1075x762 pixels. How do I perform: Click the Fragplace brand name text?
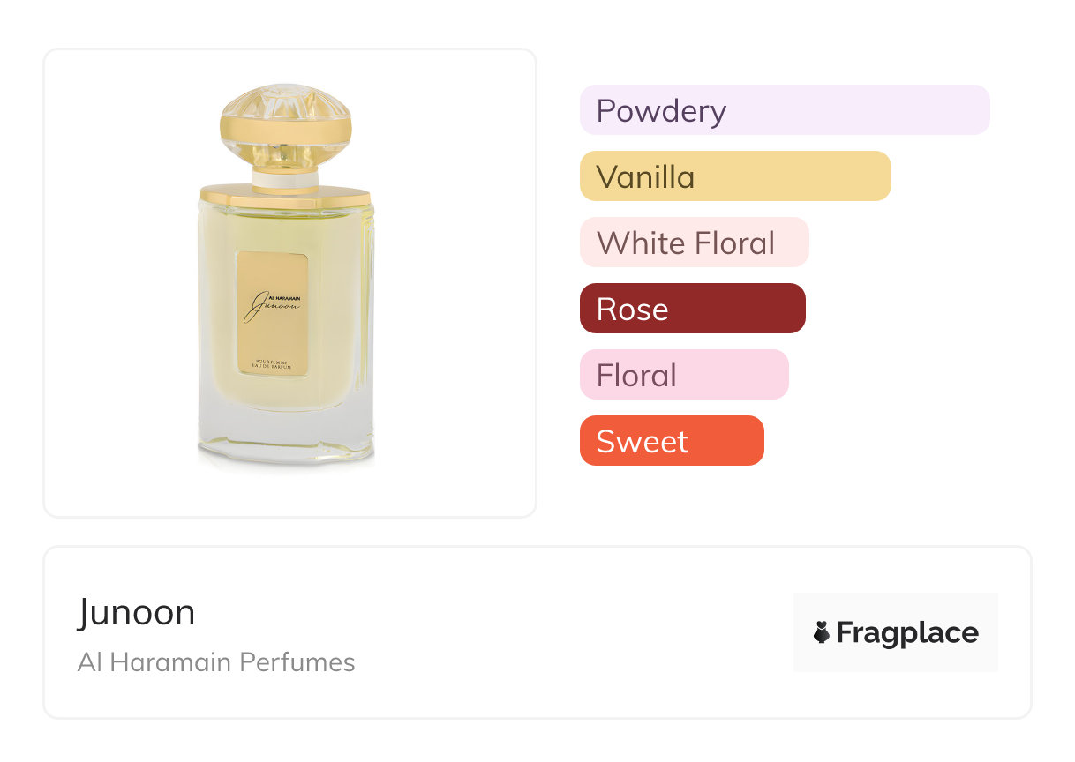point(907,632)
